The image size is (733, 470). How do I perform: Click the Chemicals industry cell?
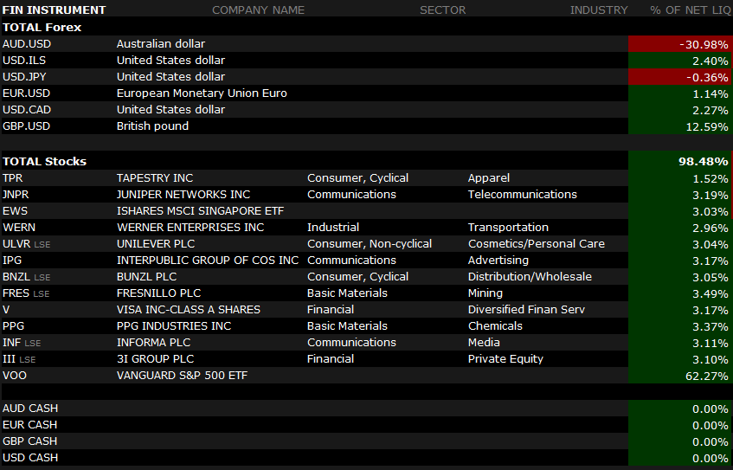tap(495, 326)
